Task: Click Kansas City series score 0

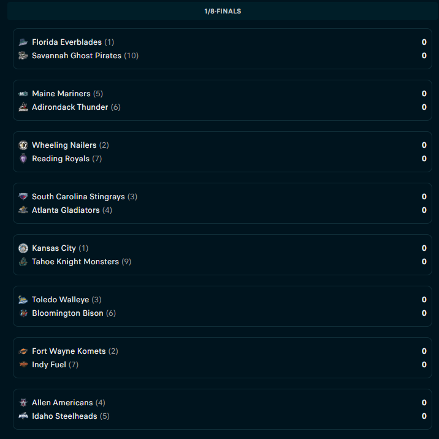Action: pyautogui.click(x=424, y=248)
